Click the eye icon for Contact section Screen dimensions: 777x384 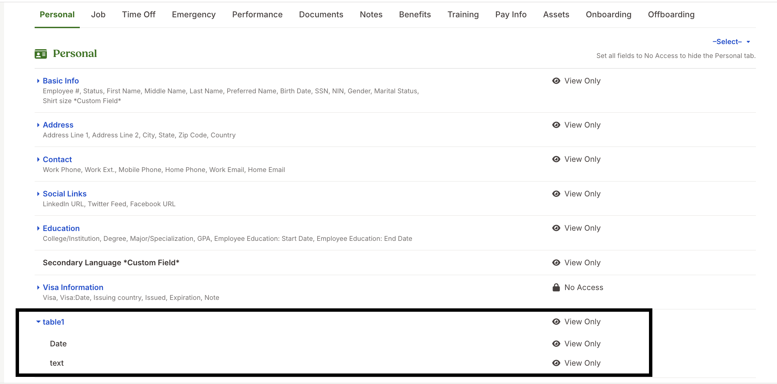(x=556, y=159)
